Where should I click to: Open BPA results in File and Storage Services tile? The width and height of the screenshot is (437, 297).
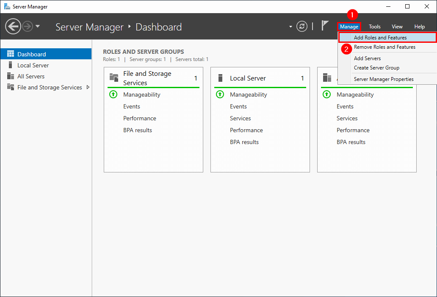(x=137, y=130)
